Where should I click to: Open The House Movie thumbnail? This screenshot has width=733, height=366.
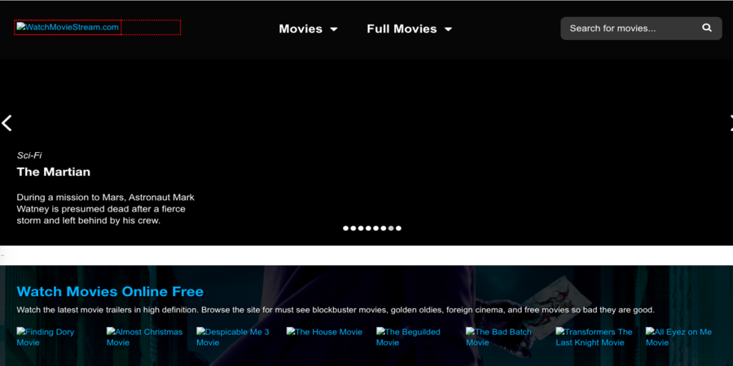coord(324,332)
